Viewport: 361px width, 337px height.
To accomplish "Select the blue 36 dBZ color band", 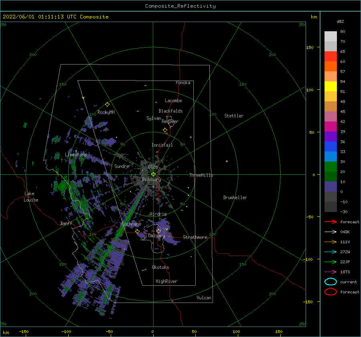I will coord(331,146).
